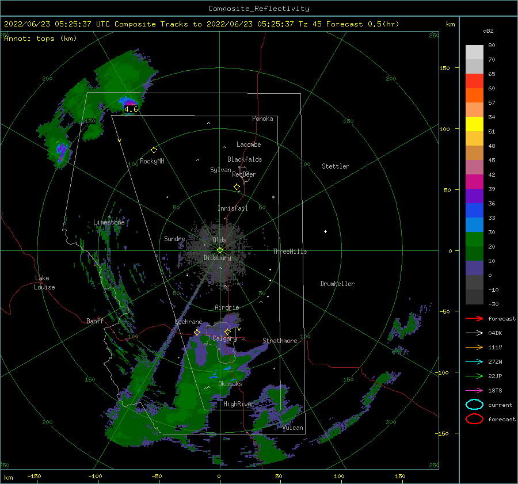Click the Sylvan town label

click(x=220, y=169)
